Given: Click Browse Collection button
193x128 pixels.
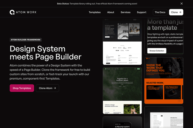Looking at the screenshot, I should point(157,51).
